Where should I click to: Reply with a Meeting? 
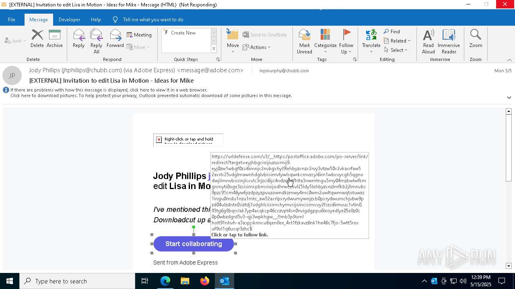click(x=139, y=35)
